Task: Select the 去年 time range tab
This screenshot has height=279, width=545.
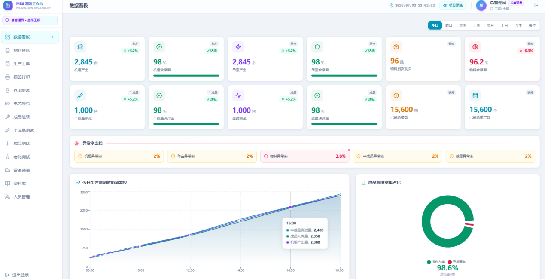Action: [532, 25]
